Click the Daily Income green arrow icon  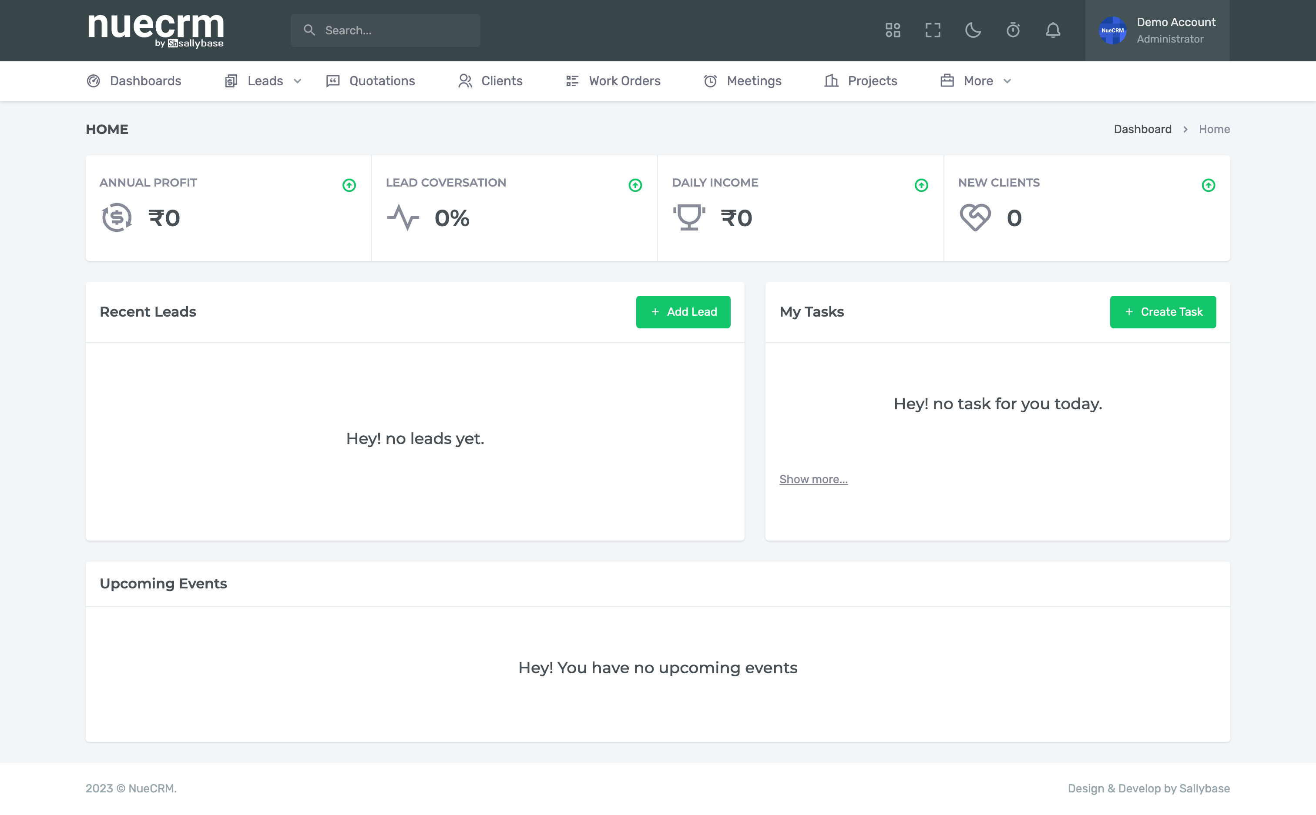click(921, 185)
